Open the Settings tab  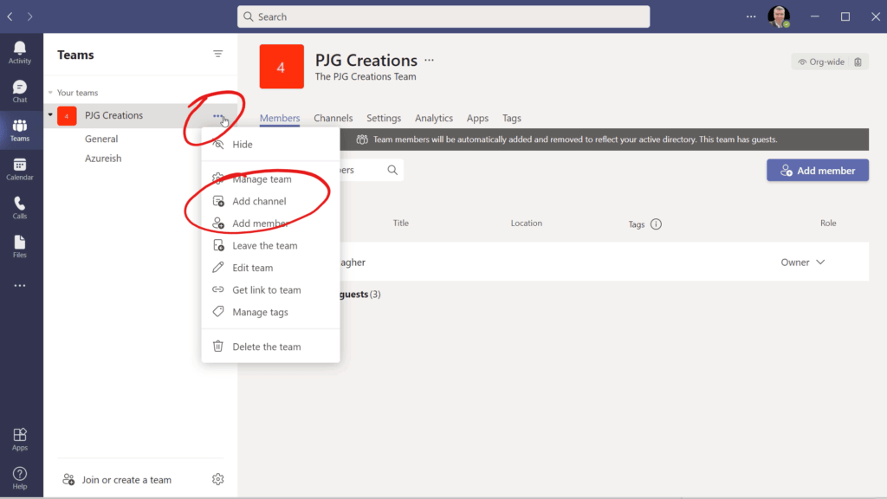(384, 118)
